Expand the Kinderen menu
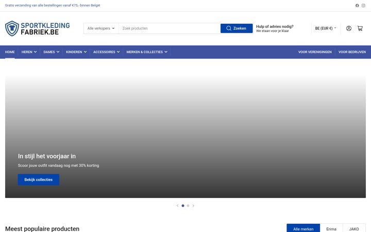The width and height of the screenshot is (371, 232). click(76, 52)
